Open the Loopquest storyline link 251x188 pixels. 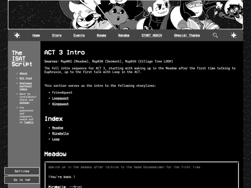[x=60, y=98]
